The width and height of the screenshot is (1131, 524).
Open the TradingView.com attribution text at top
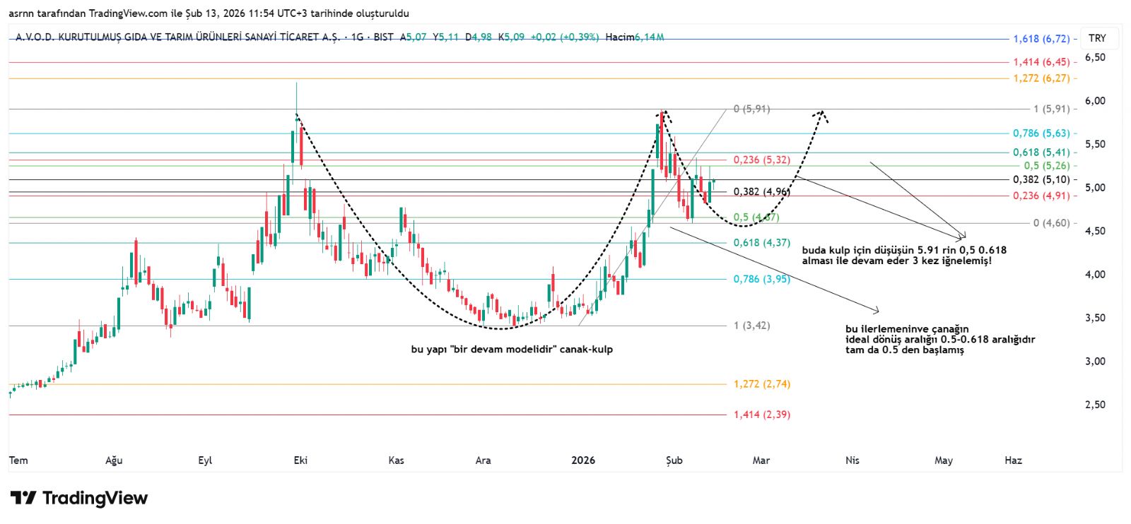209,13
